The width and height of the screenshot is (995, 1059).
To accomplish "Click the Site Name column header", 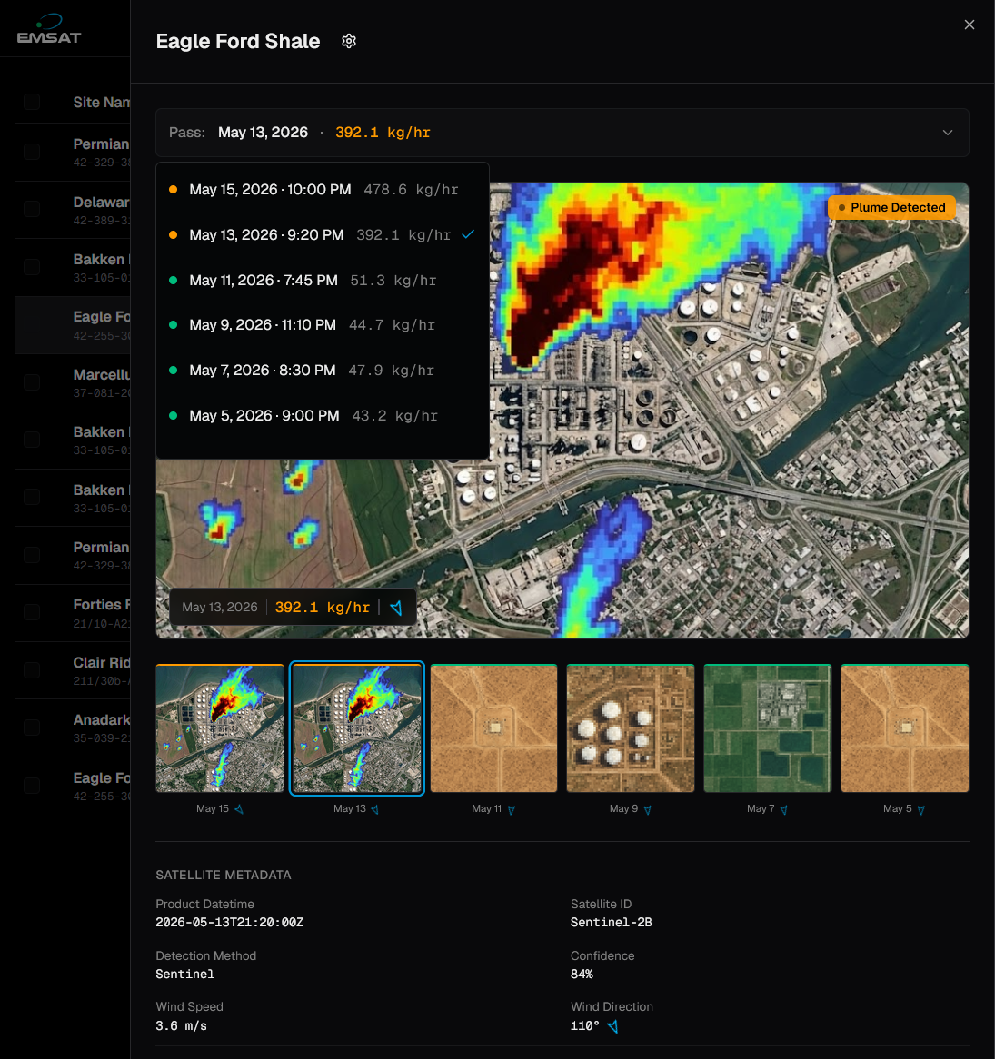I will click(x=102, y=102).
